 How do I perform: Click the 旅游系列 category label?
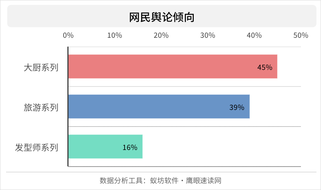[41, 107]
